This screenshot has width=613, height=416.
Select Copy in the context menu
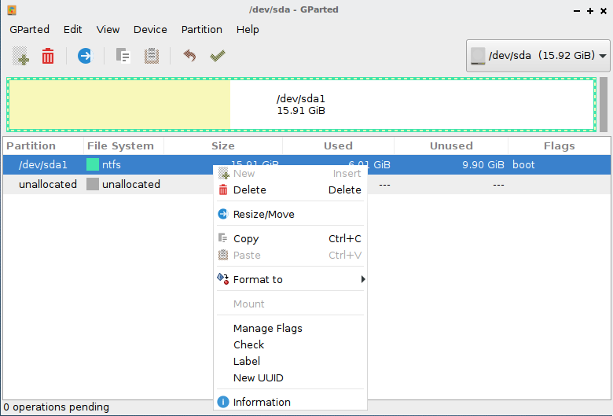[x=290, y=238]
